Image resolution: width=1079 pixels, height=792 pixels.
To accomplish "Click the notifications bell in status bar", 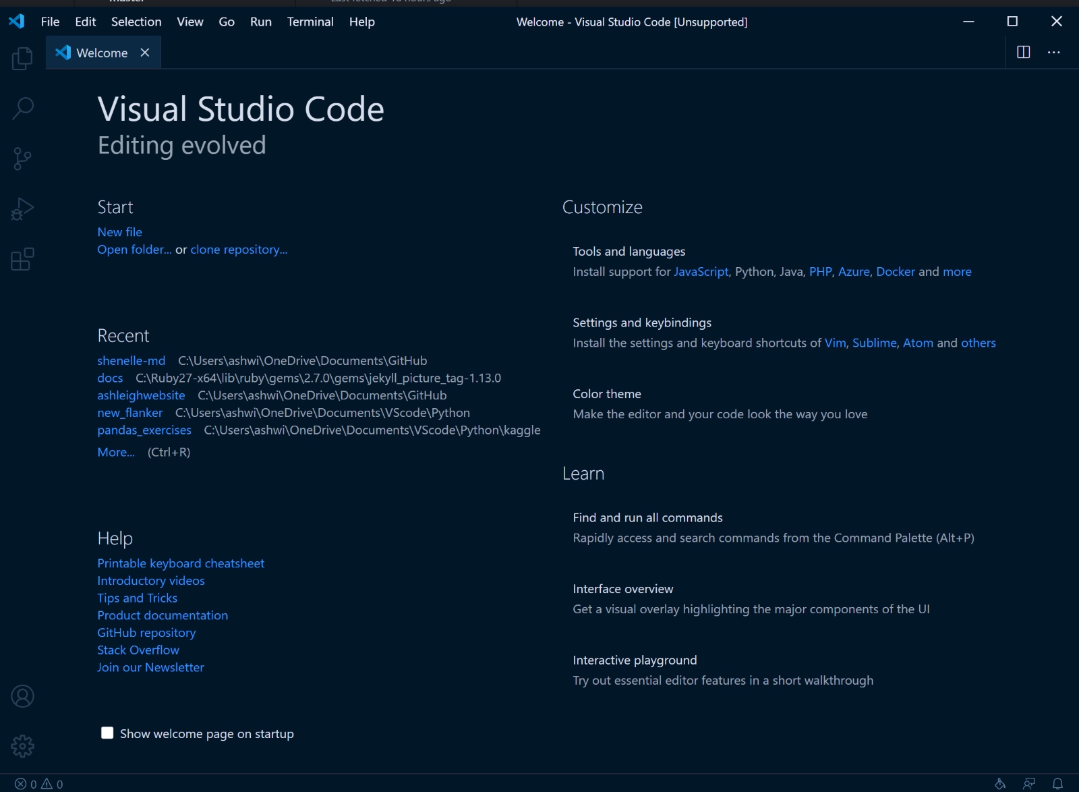I will pyautogui.click(x=1058, y=784).
